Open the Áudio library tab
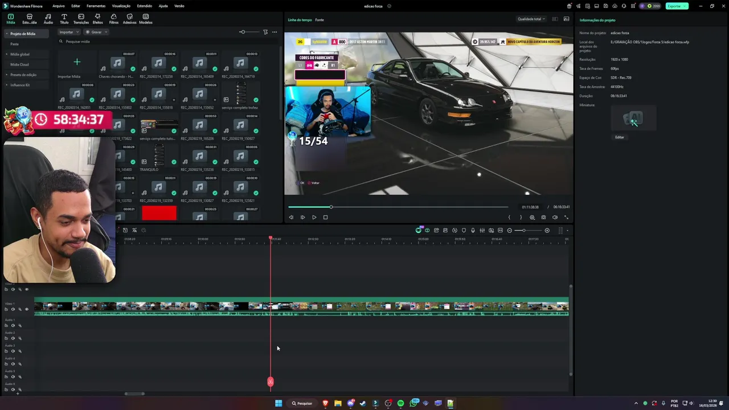Image resolution: width=729 pixels, height=410 pixels. pyautogui.click(x=48, y=19)
